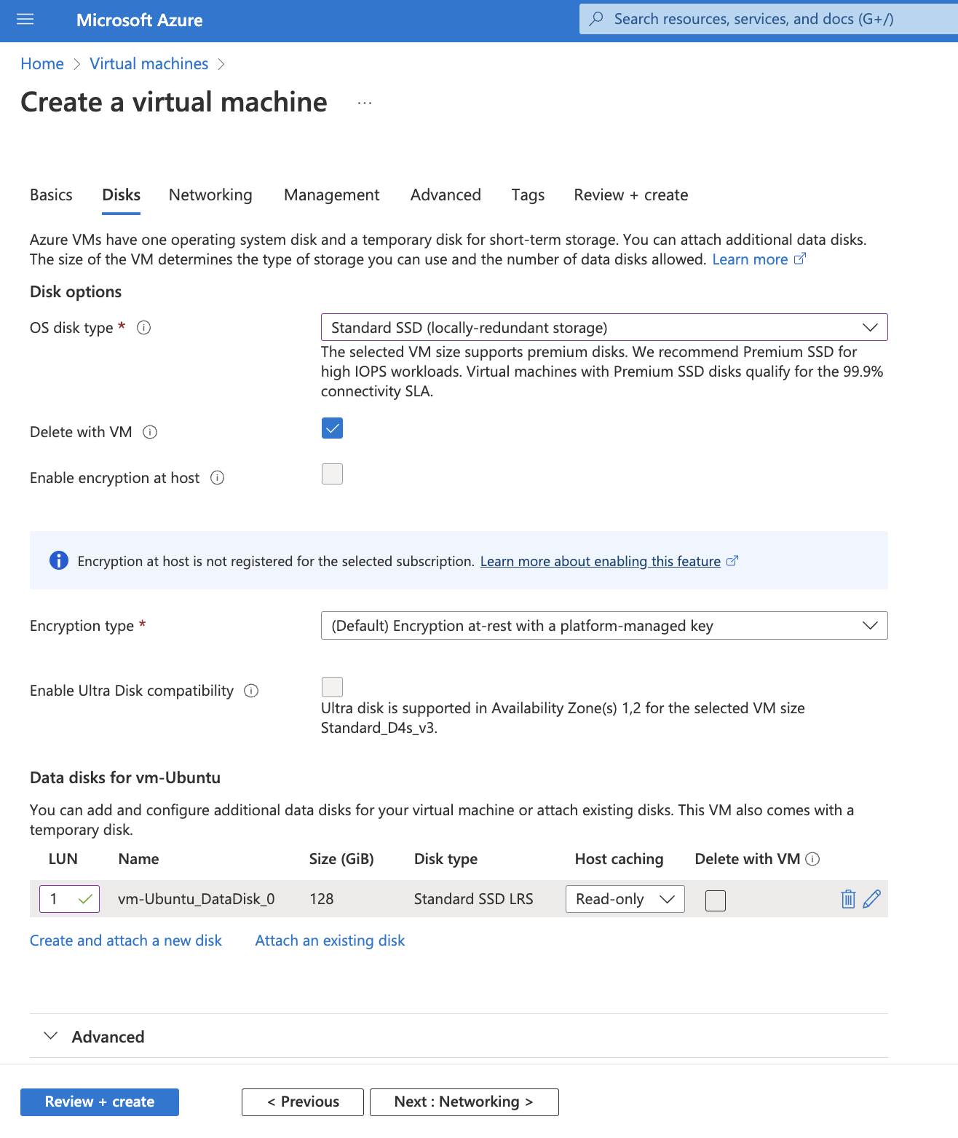
Task: Toggle Enable encryption at host checkbox
Action: (x=332, y=474)
